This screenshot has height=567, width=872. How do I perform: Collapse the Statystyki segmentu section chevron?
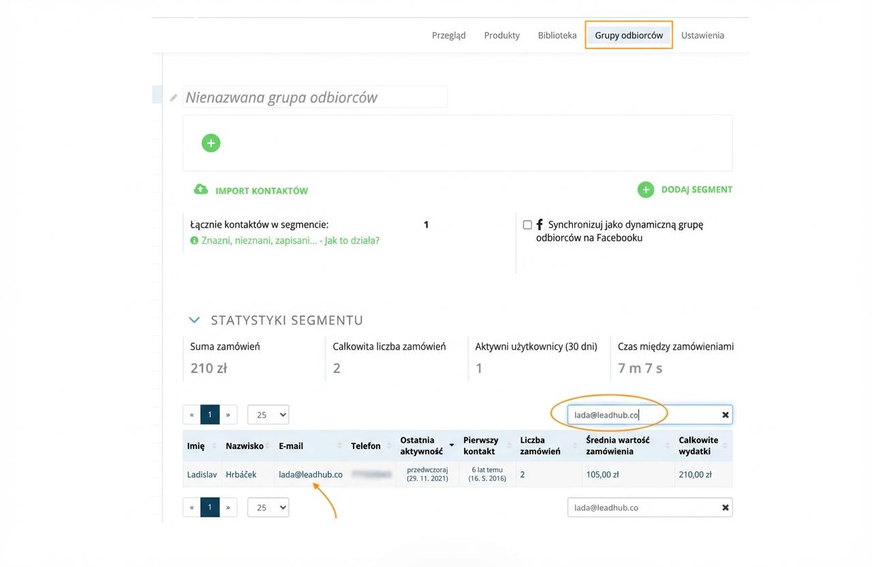click(x=195, y=320)
